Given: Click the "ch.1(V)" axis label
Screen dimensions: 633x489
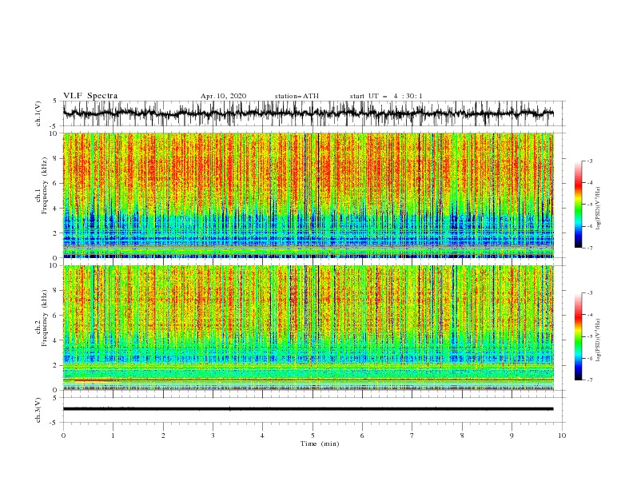Looking at the screenshot, I should [x=38, y=113].
